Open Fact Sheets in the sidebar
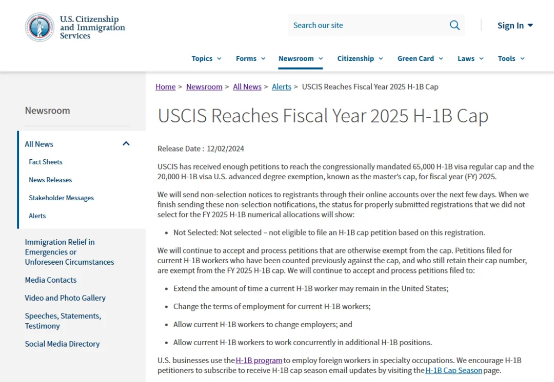 click(46, 162)
